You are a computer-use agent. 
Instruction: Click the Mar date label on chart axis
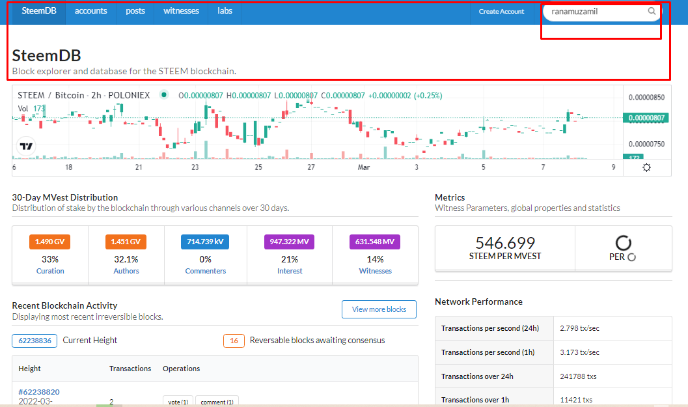tap(364, 167)
